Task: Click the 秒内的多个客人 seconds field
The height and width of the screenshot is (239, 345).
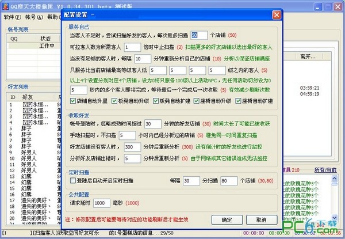Action: coord(79,90)
